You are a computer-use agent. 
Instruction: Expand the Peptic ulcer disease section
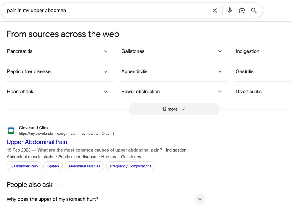(105, 72)
